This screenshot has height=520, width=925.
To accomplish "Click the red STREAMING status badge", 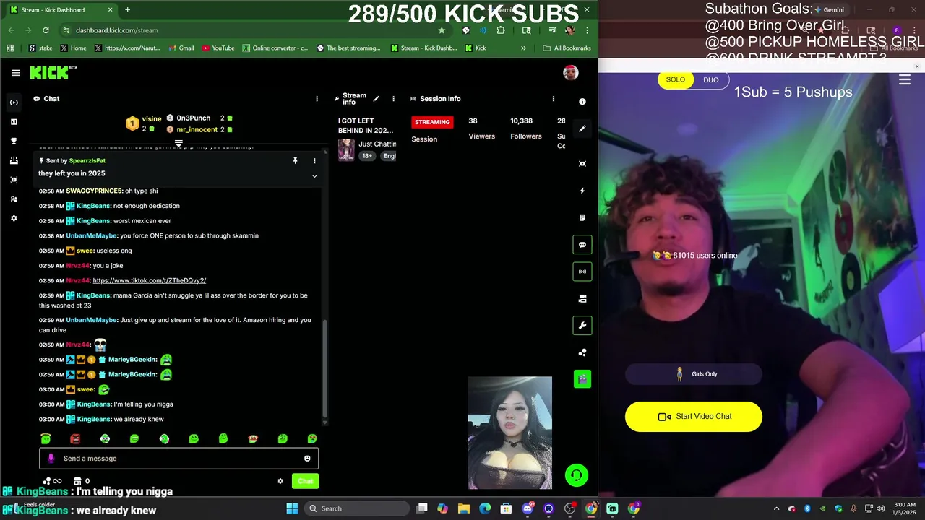I will click(432, 122).
